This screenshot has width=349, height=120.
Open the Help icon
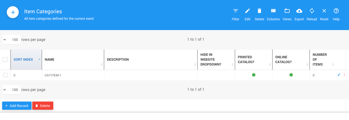(336, 11)
